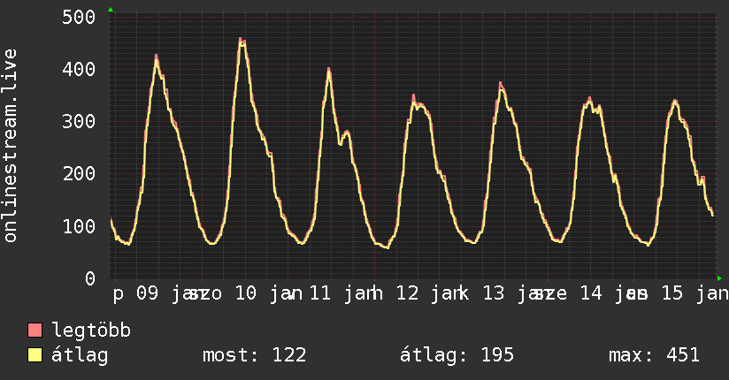Click the 400 y-axis label
The height and width of the screenshot is (380, 729).
point(79,69)
